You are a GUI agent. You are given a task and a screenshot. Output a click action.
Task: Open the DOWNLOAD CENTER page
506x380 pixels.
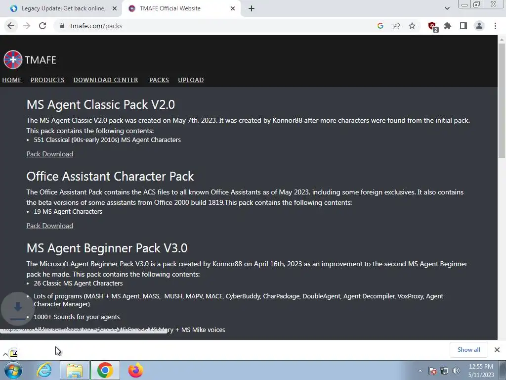(x=106, y=80)
